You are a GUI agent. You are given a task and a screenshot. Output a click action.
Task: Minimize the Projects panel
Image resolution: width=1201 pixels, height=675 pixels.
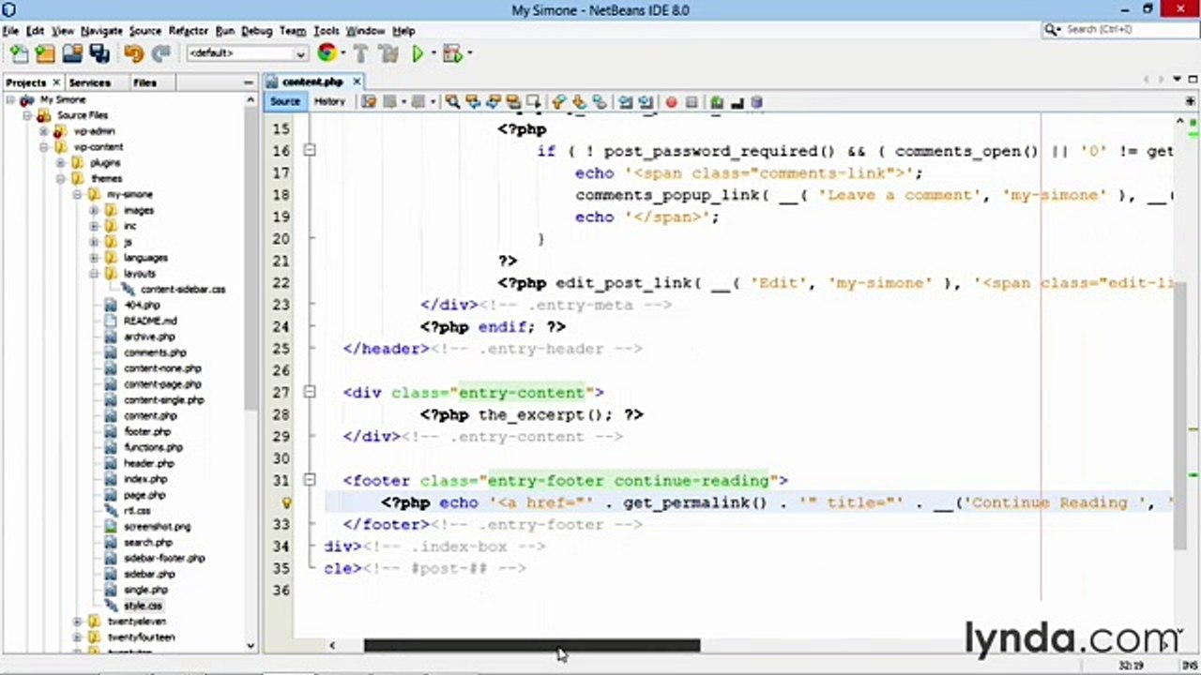(249, 82)
